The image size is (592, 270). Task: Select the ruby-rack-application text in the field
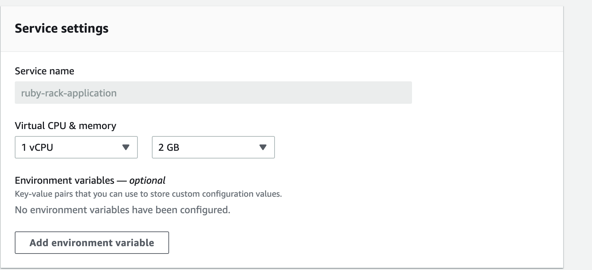click(69, 93)
